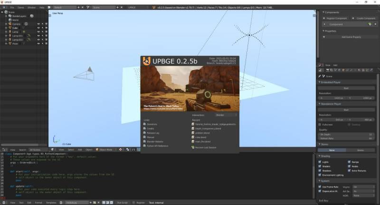Add a new scene with plus icon

pyautogui.click(x=117, y=8)
